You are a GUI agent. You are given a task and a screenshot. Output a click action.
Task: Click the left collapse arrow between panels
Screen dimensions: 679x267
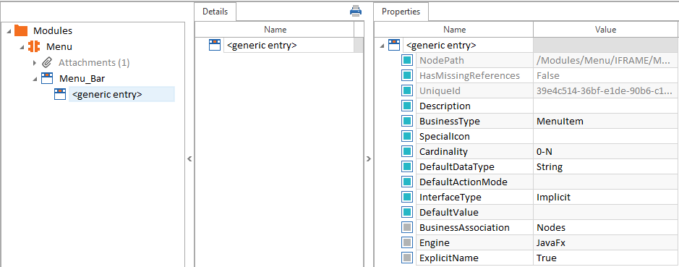click(189, 159)
